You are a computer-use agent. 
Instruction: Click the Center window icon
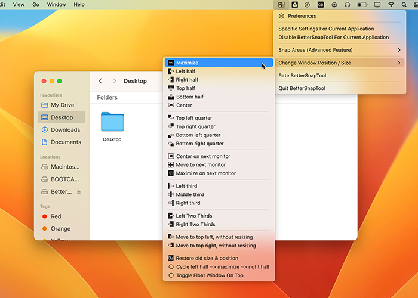[171, 105]
